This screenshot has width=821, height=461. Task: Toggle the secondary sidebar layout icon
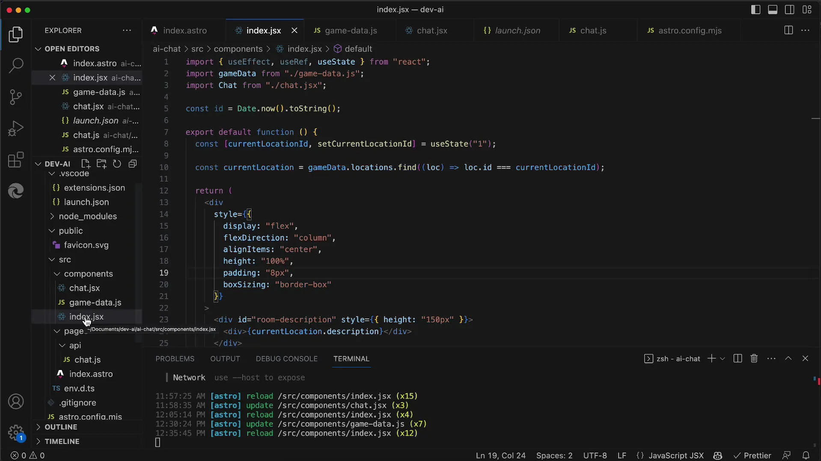click(x=790, y=9)
